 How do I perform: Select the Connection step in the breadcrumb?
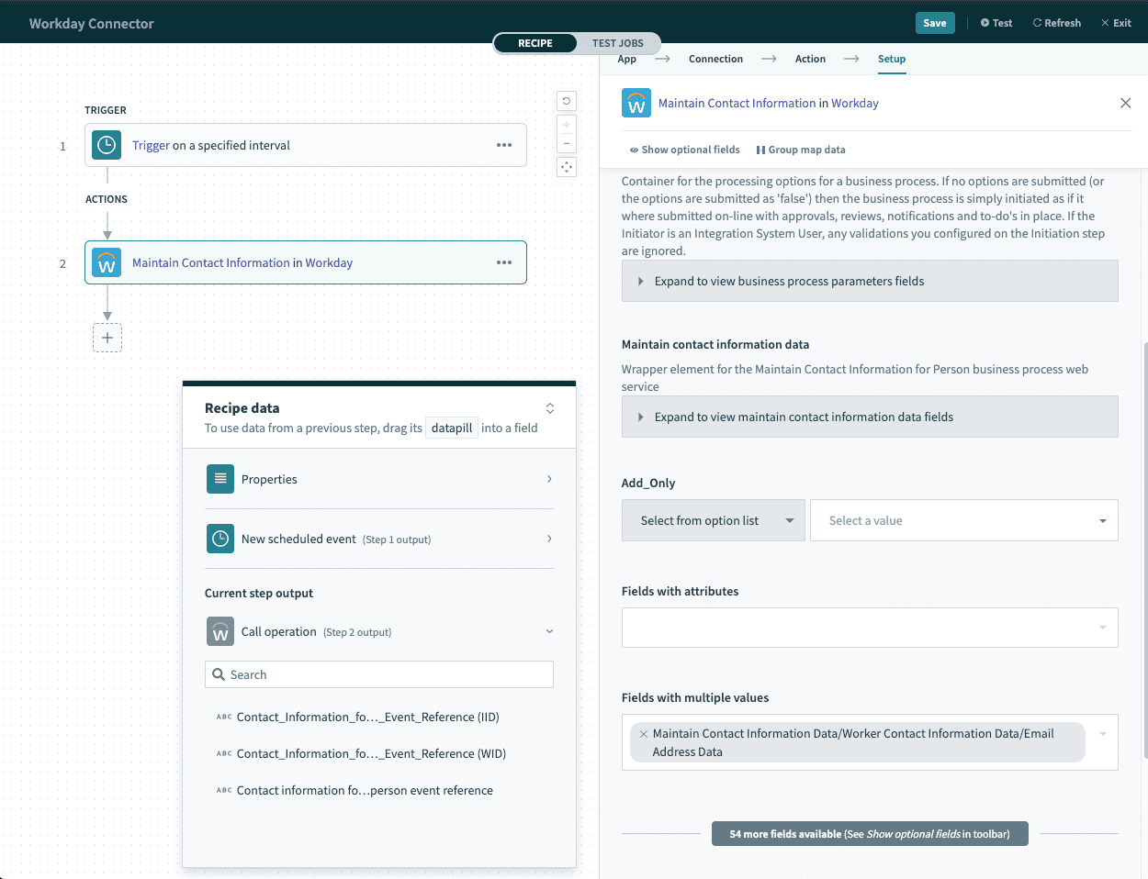(715, 58)
